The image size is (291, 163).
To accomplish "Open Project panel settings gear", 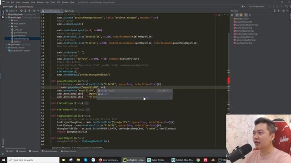I will tap(35, 11).
